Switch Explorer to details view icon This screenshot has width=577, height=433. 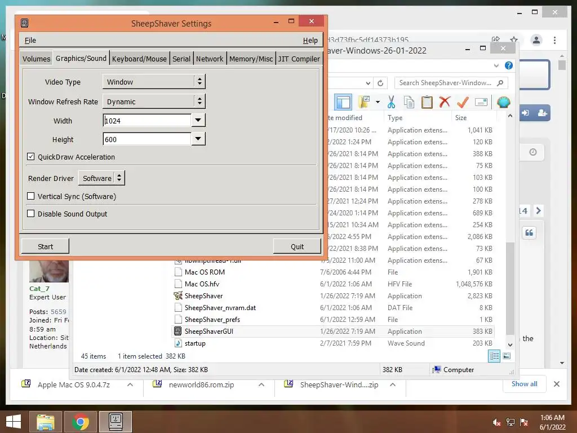pos(494,356)
